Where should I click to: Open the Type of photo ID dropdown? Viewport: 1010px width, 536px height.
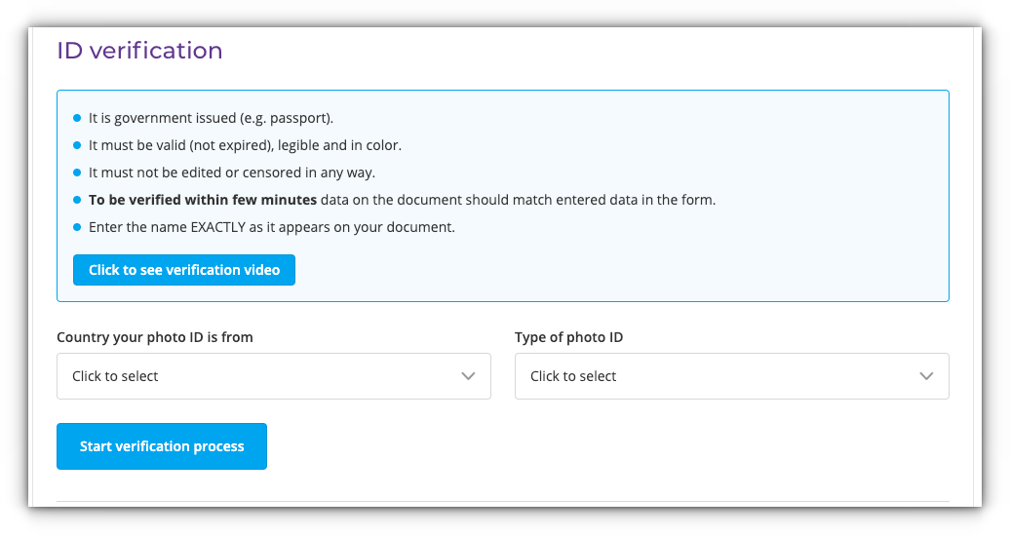[721, 376]
